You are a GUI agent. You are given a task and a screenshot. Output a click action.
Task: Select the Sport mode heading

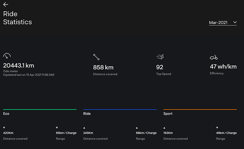click(168, 114)
